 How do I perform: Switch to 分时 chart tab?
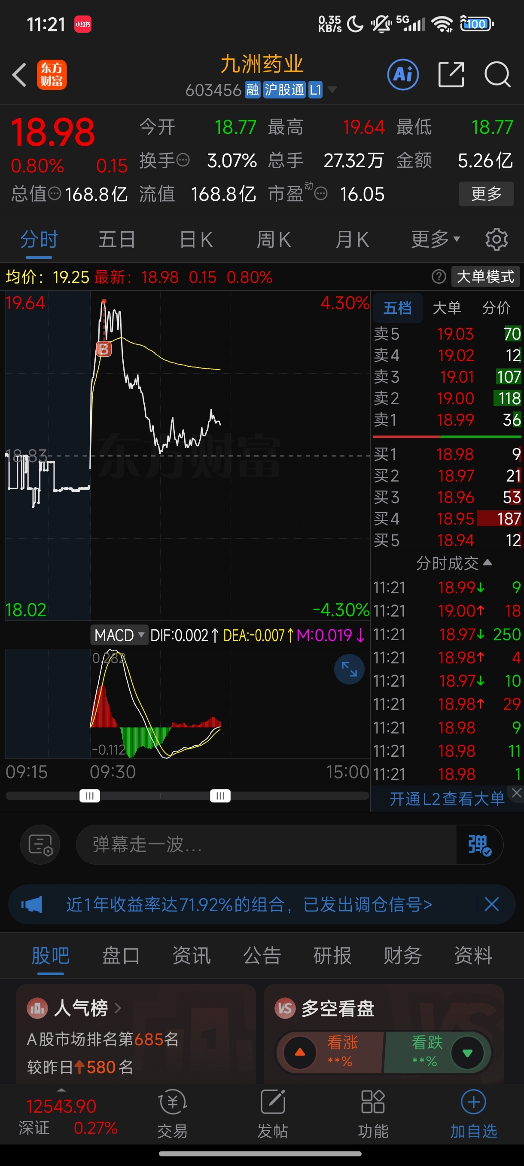pyautogui.click(x=39, y=239)
